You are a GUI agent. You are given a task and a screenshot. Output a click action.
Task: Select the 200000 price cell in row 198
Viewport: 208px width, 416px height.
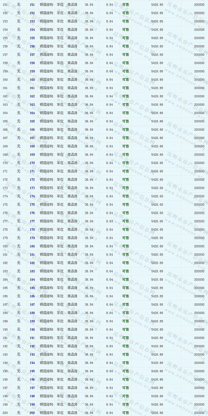(x=199, y=396)
